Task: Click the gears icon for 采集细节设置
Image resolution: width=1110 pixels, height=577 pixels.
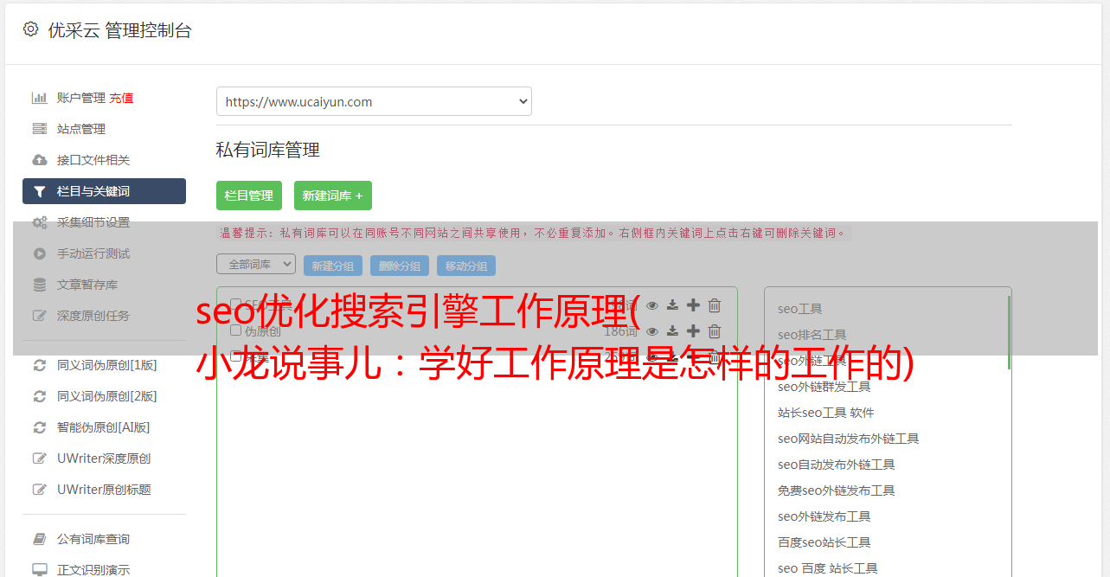Action: pyautogui.click(x=40, y=222)
